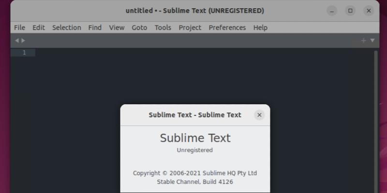Screen dimensions: 387x193
Task: Open the View menu
Action: tap(117, 28)
